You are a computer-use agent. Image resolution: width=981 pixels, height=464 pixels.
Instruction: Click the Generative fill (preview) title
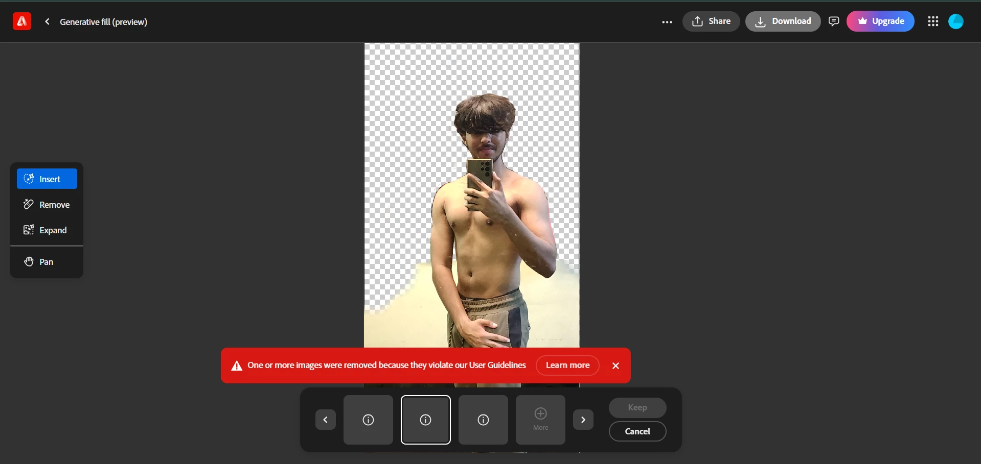[103, 21]
